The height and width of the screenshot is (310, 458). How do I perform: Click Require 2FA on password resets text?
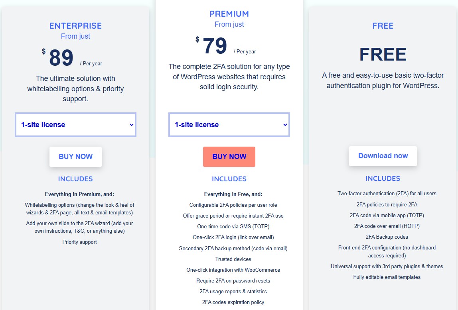point(233,281)
